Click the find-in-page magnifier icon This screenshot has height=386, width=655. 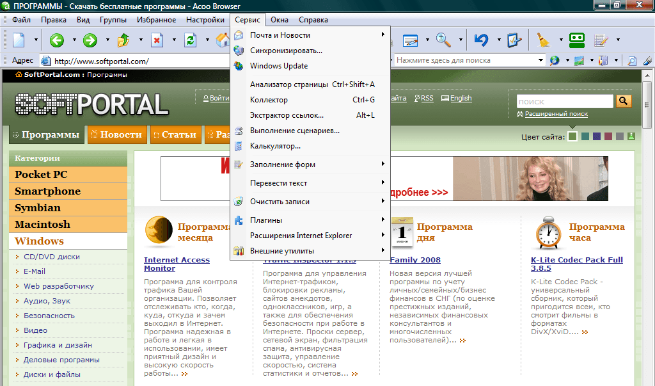[x=632, y=61]
